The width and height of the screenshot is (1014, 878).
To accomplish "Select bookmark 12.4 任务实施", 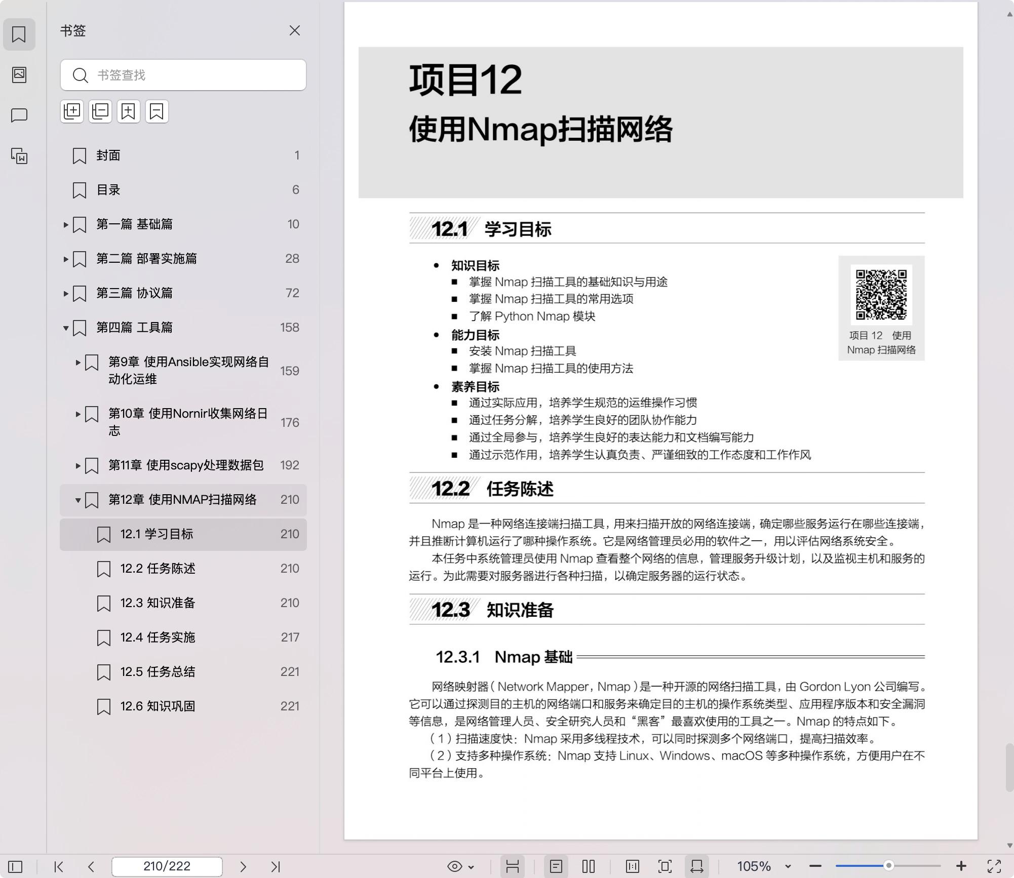I will [183, 637].
